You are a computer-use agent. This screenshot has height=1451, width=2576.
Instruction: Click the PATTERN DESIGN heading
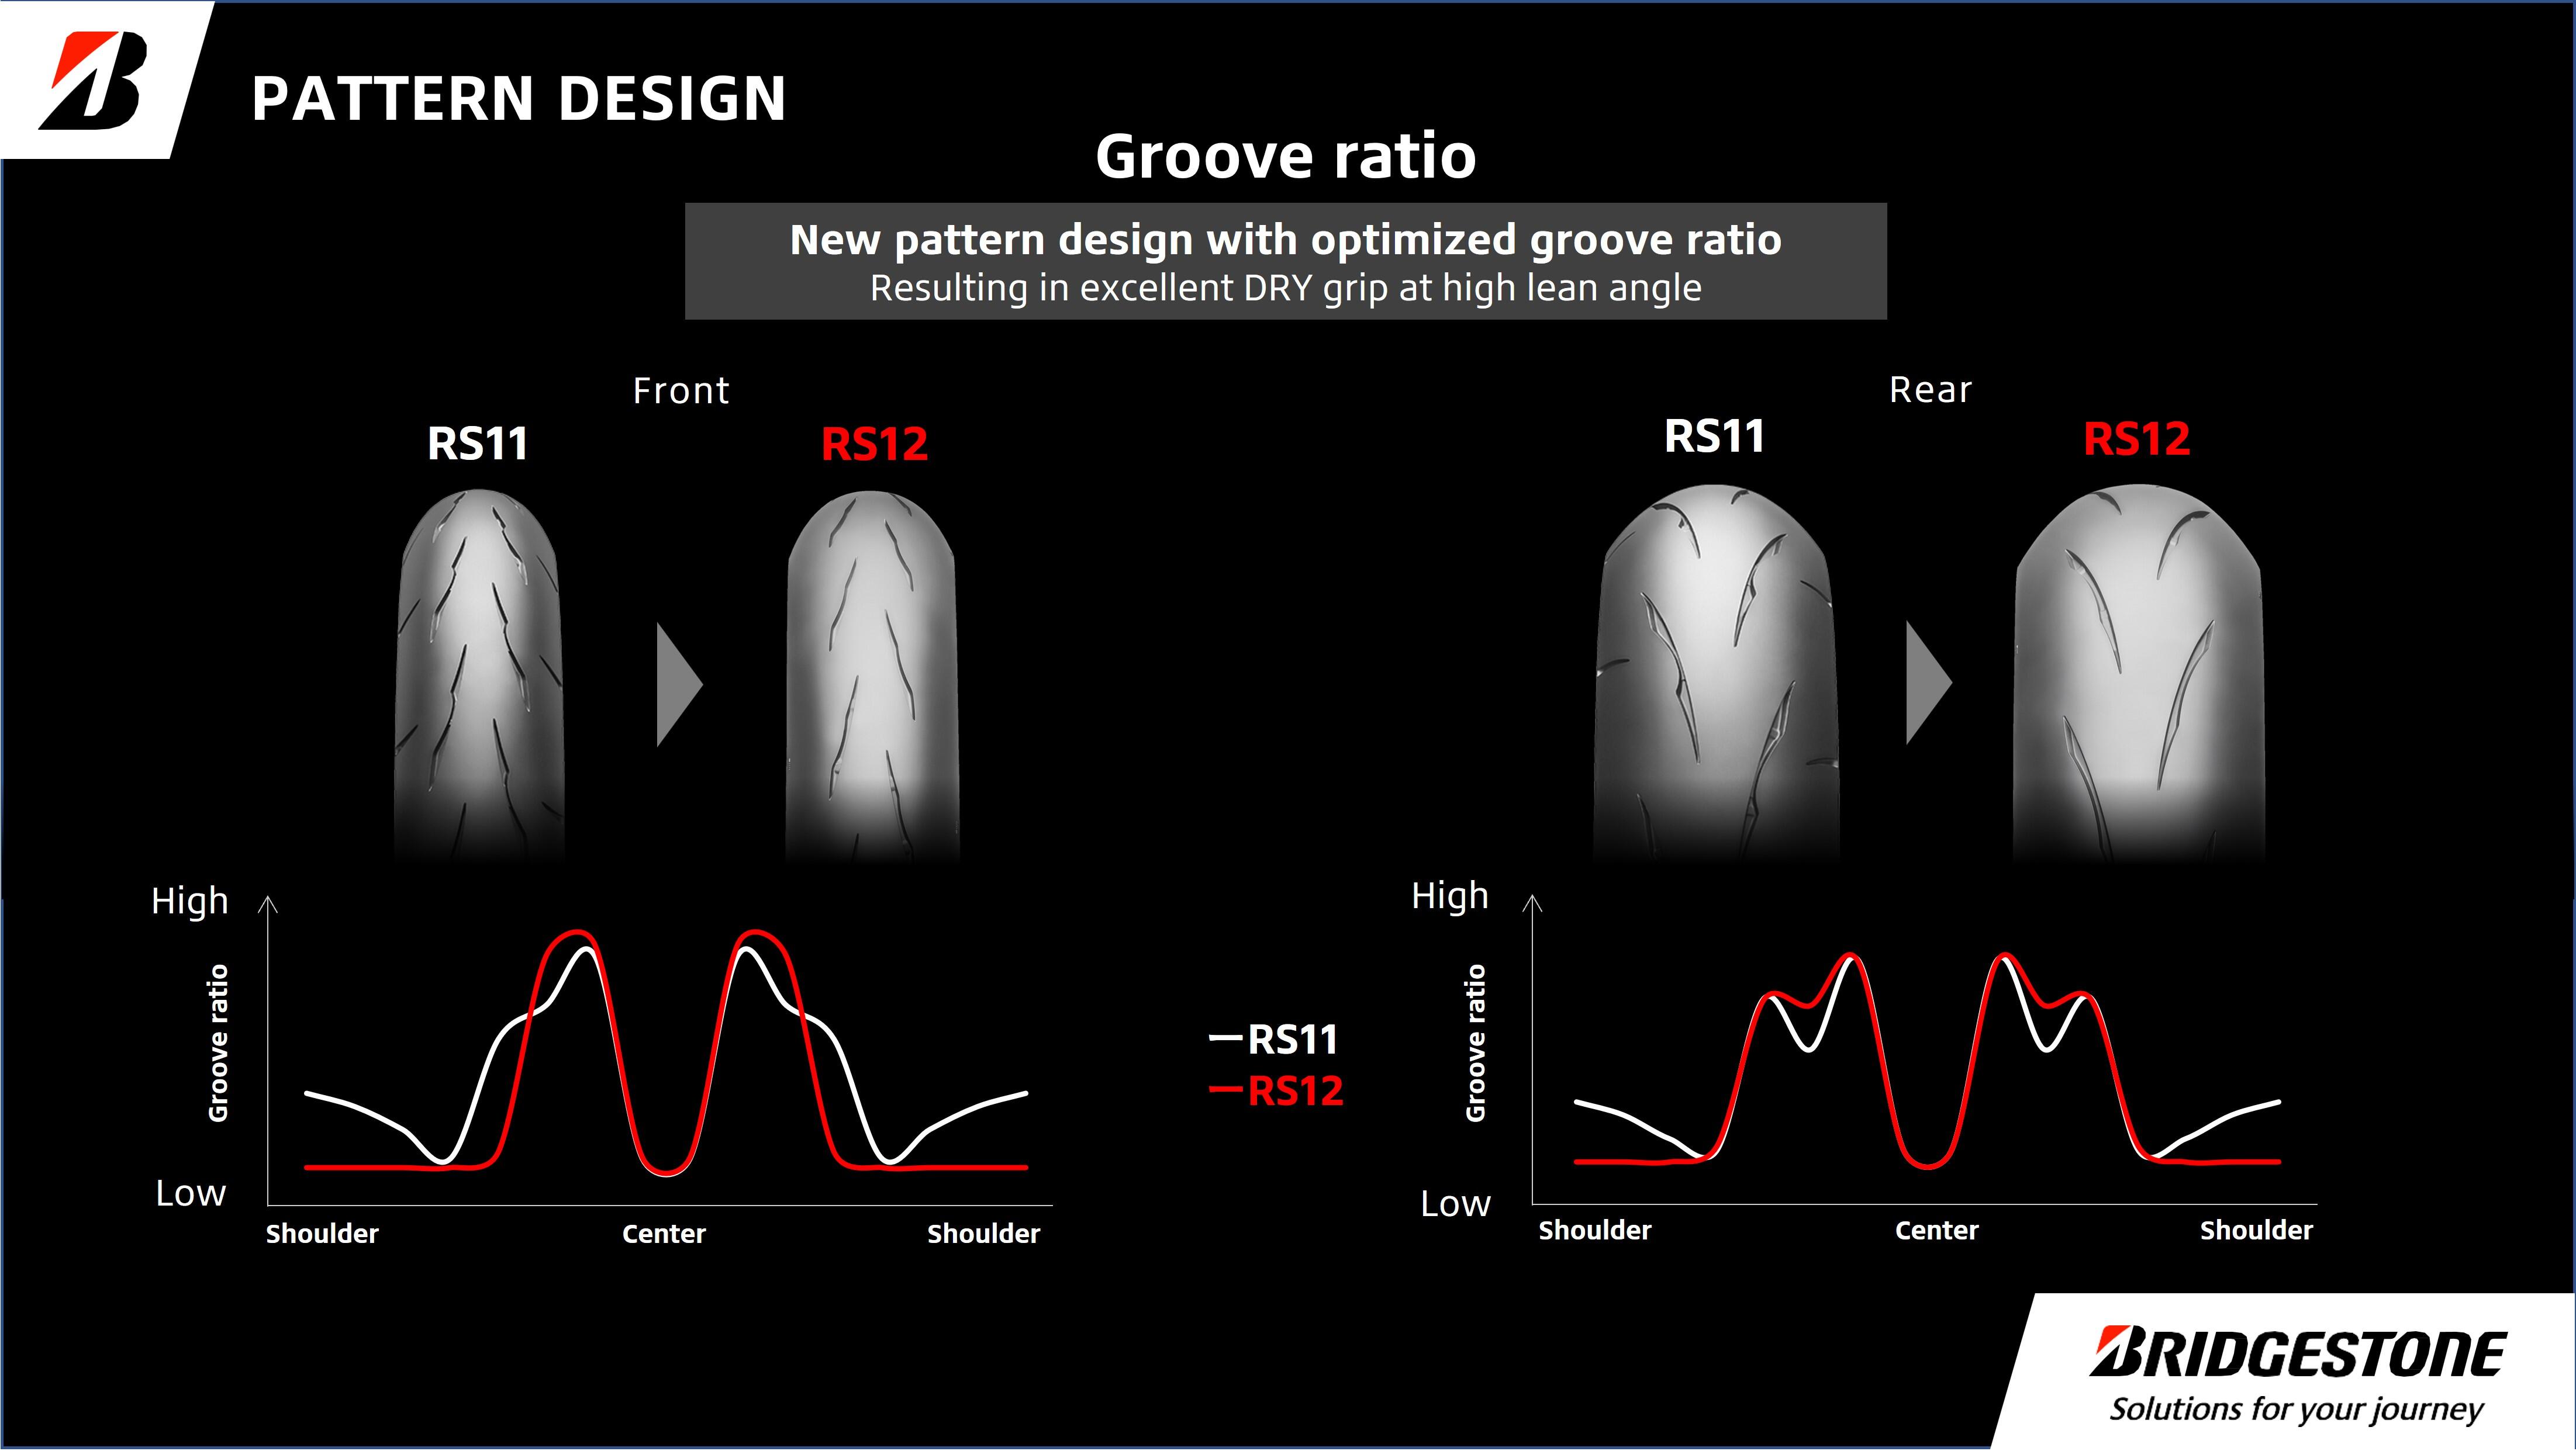pyautogui.click(x=519, y=98)
